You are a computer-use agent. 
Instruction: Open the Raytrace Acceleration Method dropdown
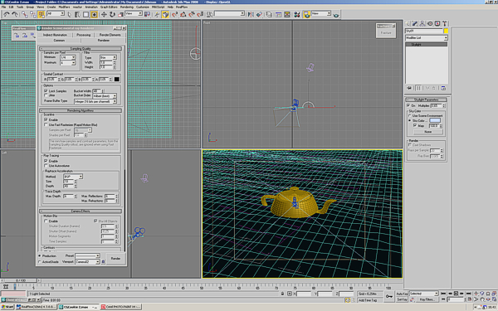[73, 177]
